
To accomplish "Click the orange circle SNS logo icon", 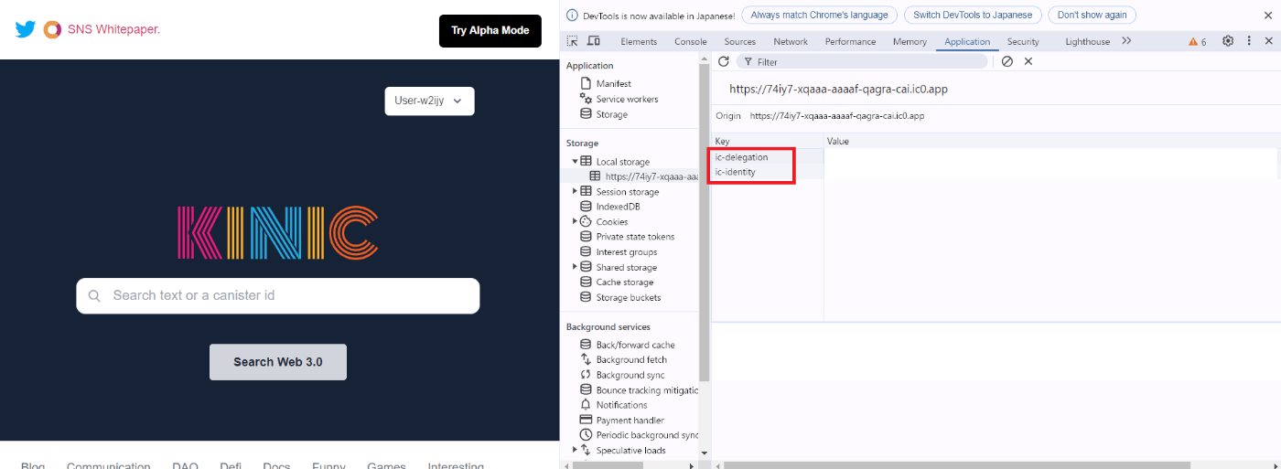I will click(x=52, y=29).
